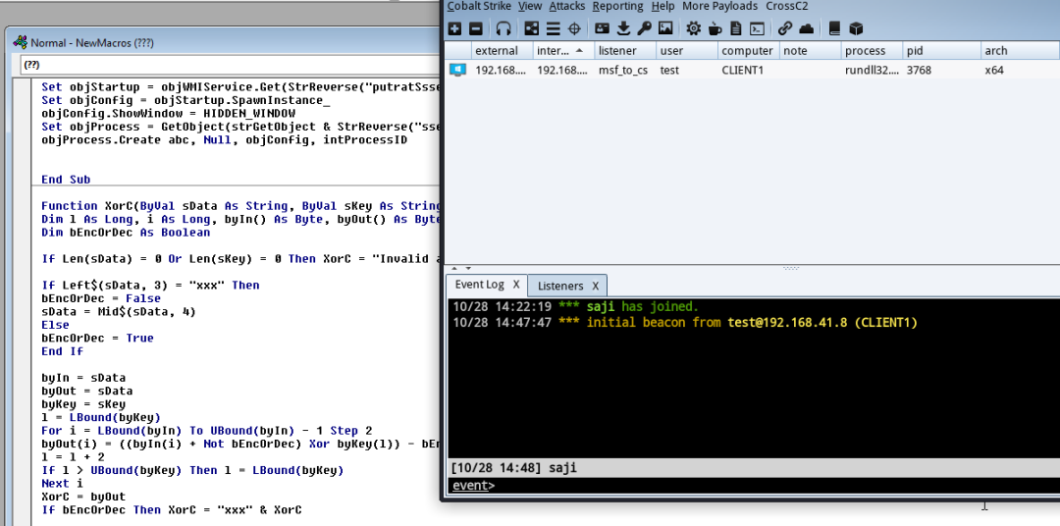
Task: Click the initial beacon event log line
Action: (x=685, y=323)
